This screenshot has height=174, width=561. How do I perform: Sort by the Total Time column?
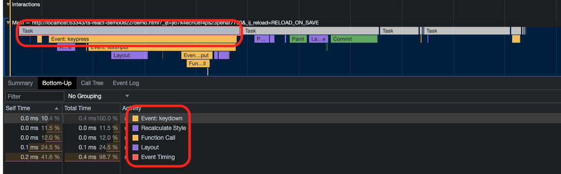click(91, 108)
